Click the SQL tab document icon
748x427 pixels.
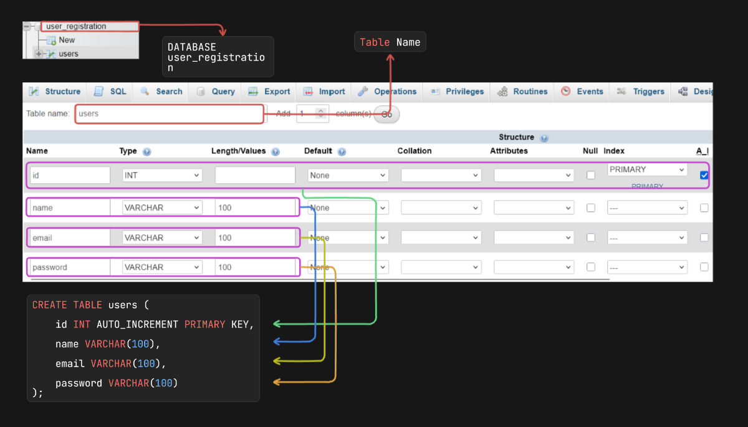click(x=98, y=92)
